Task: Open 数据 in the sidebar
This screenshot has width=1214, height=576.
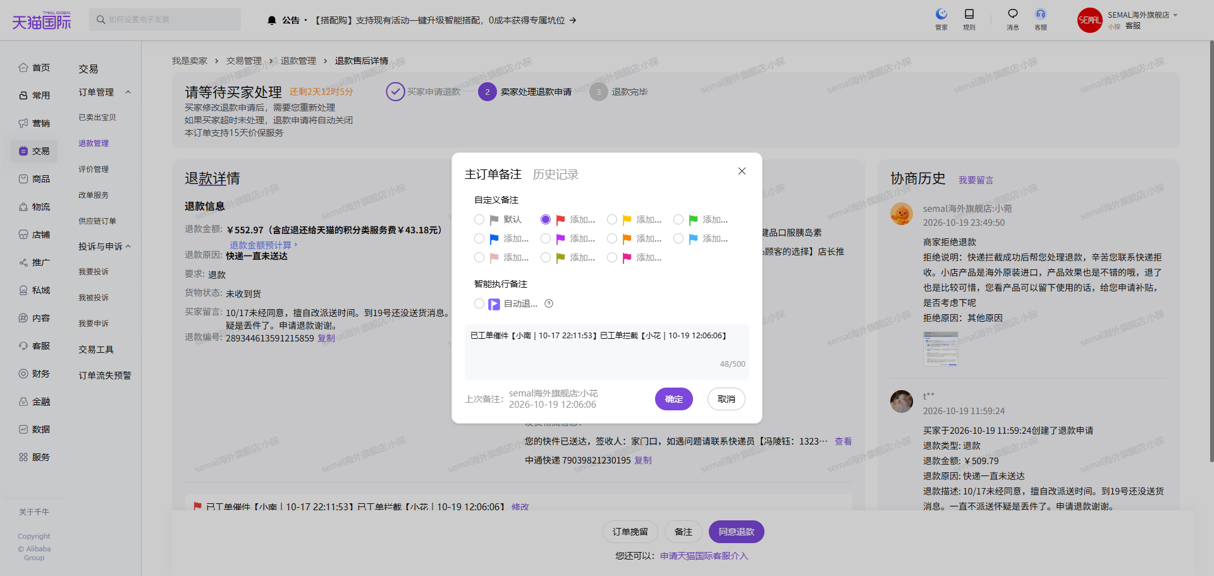Action: click(x=34, y=429)
